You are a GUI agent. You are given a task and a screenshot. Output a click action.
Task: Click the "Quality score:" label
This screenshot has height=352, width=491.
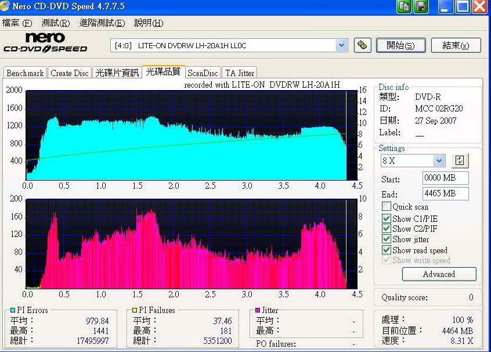405,297
